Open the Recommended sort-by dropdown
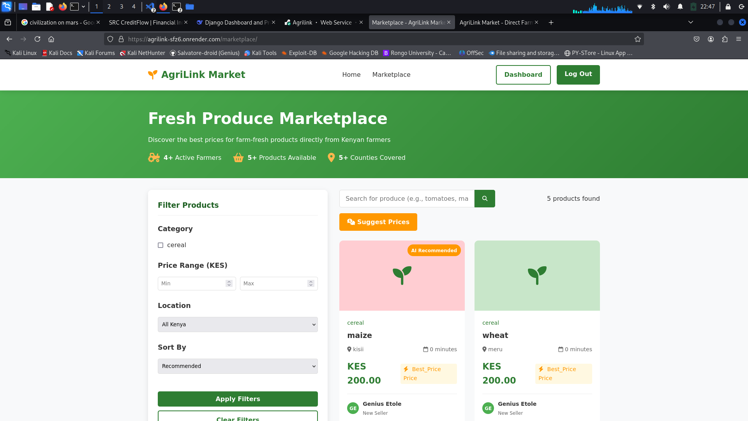Image resolution: width=748 pixels, height=421 pixels. [x=238, y=366]
